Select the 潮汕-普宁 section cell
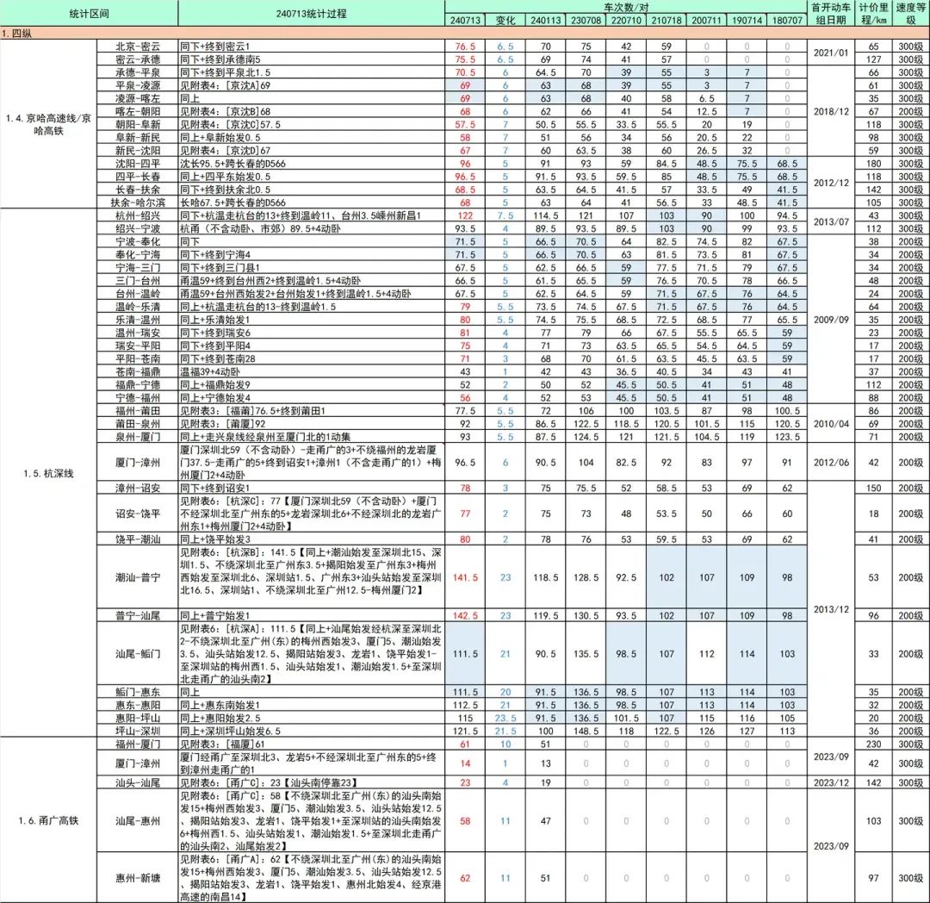Screen dimensions: 930x903 138,577
